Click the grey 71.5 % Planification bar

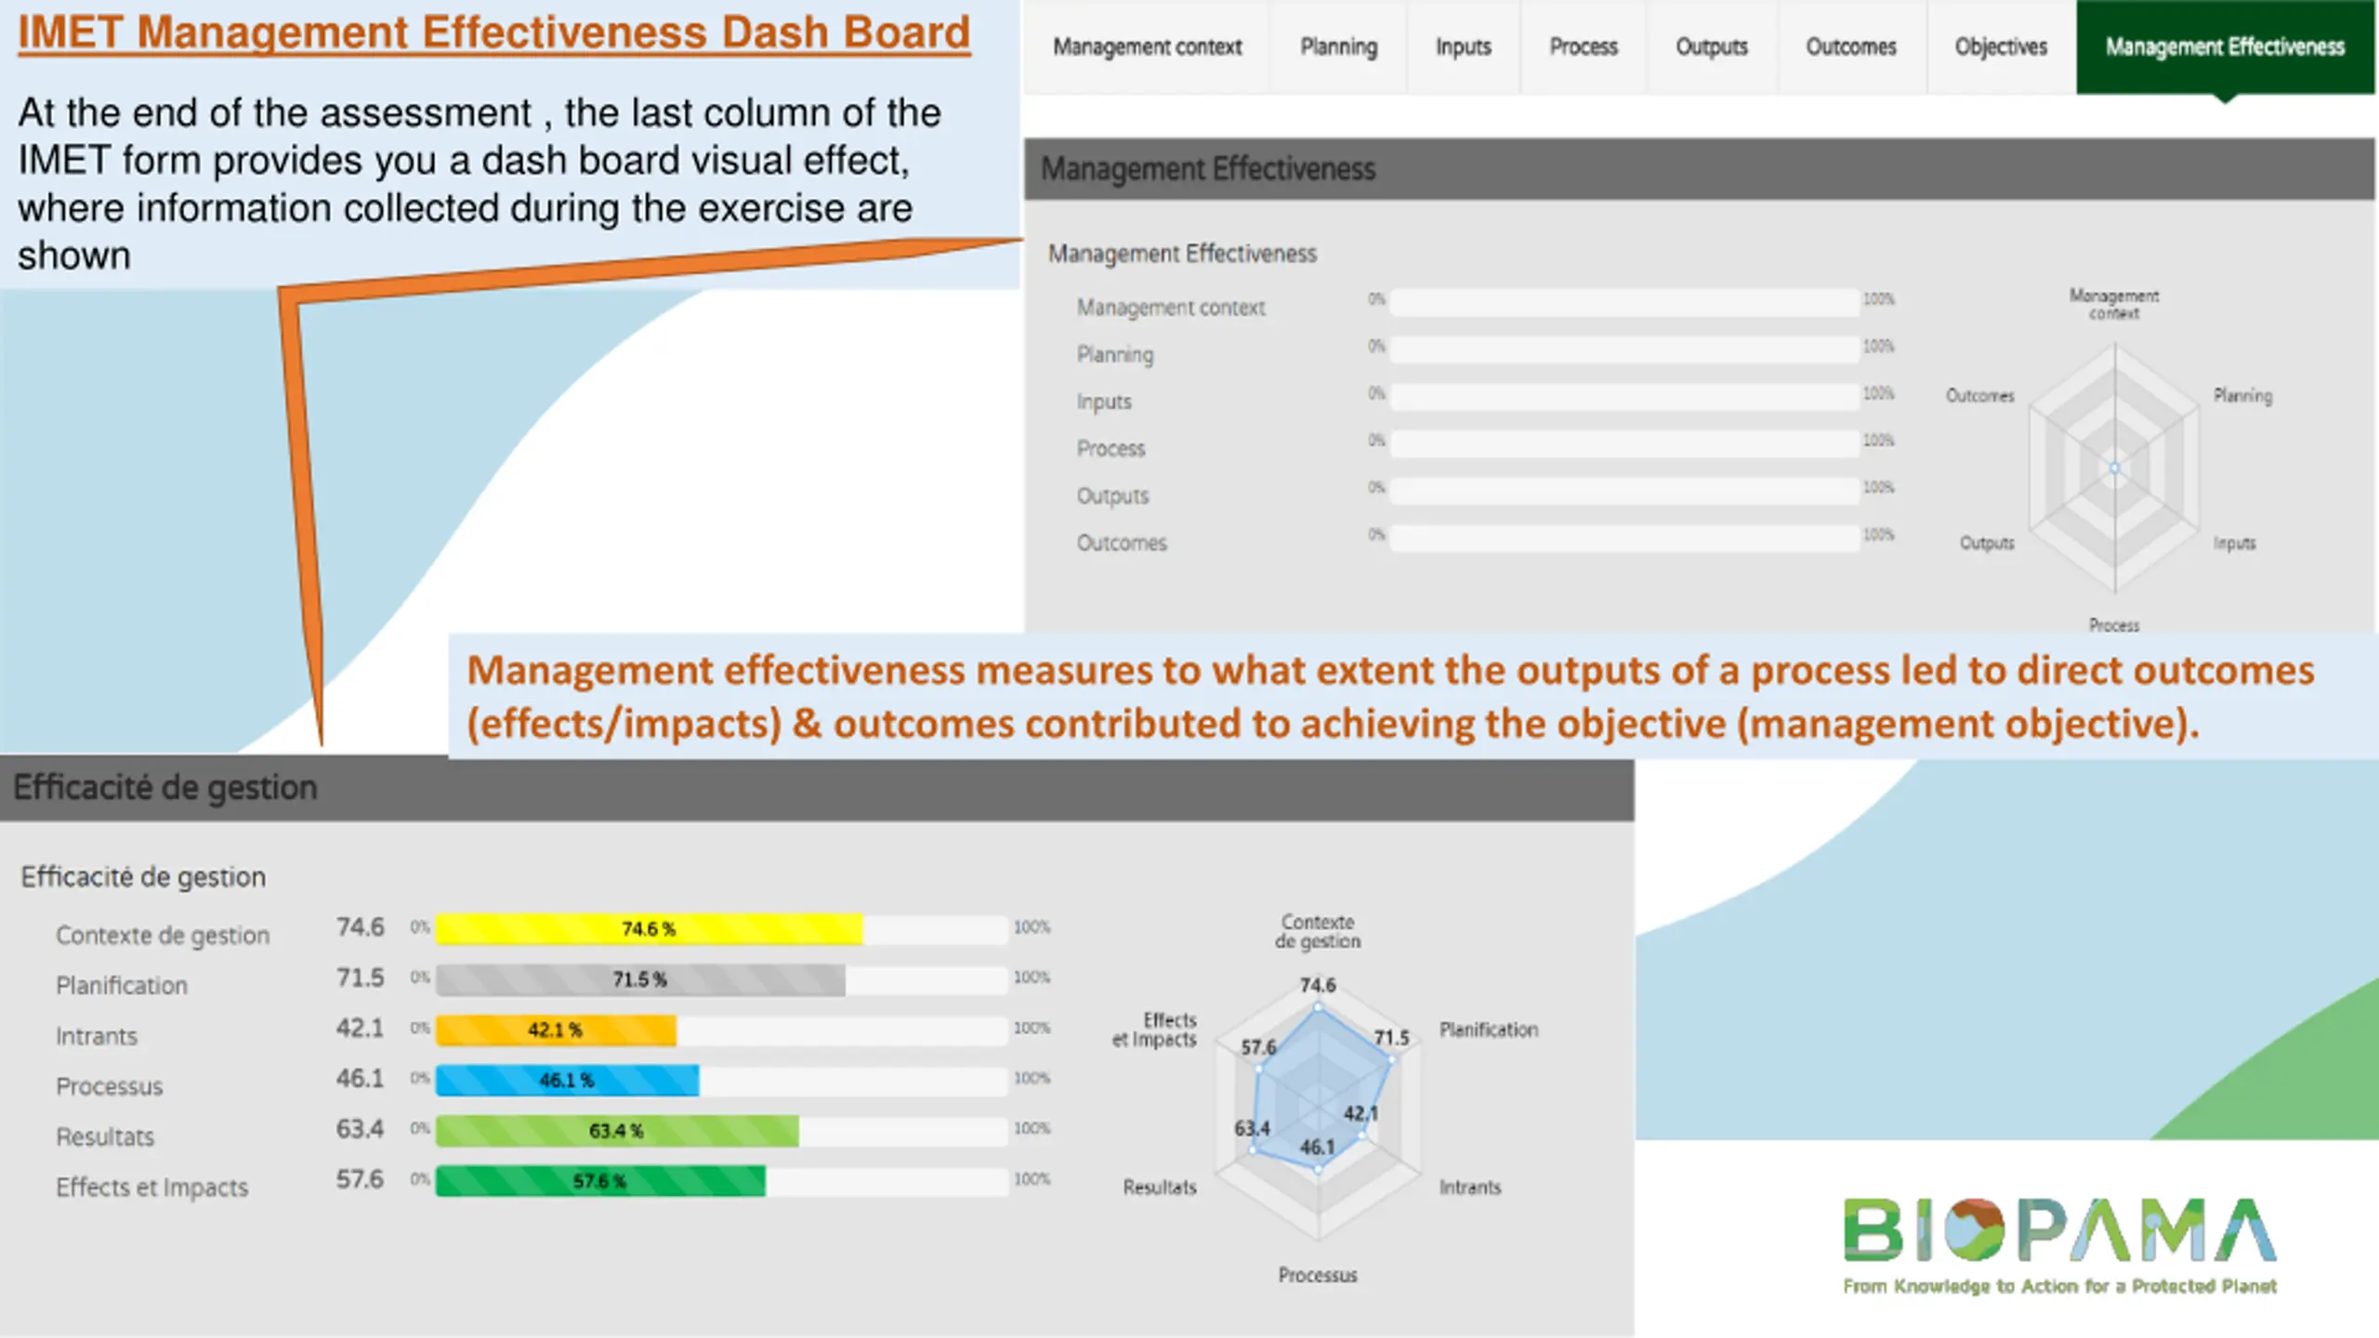pyautogui.click(x=640, y=979)
